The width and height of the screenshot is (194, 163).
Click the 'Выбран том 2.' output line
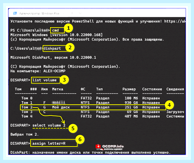(24, 134)
